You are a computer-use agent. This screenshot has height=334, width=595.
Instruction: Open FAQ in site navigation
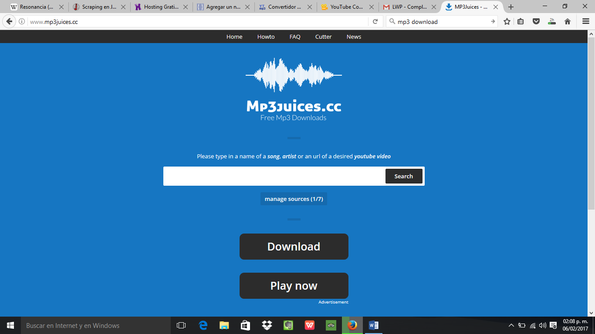[x=295, y=37]
